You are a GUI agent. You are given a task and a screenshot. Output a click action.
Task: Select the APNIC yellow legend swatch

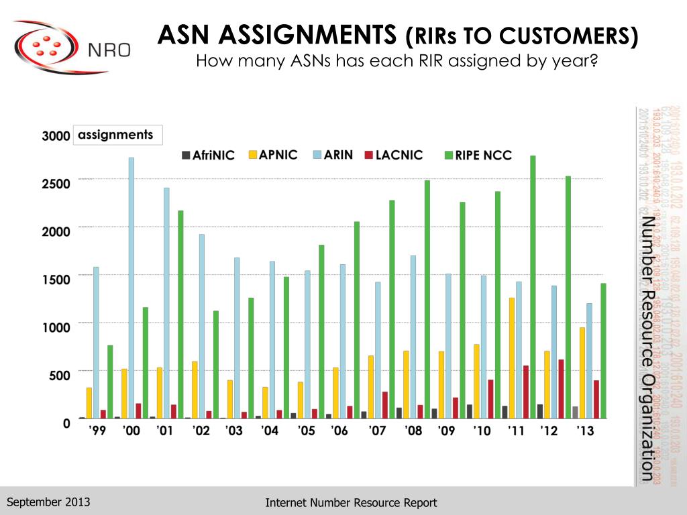(x=253, y=155)
